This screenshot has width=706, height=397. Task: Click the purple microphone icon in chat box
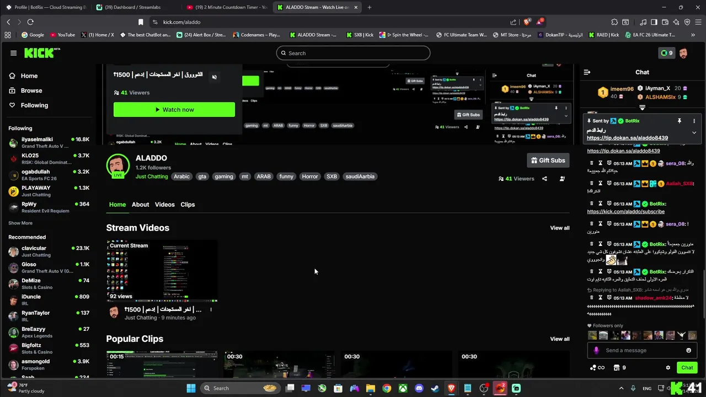[x=596, y=350]
